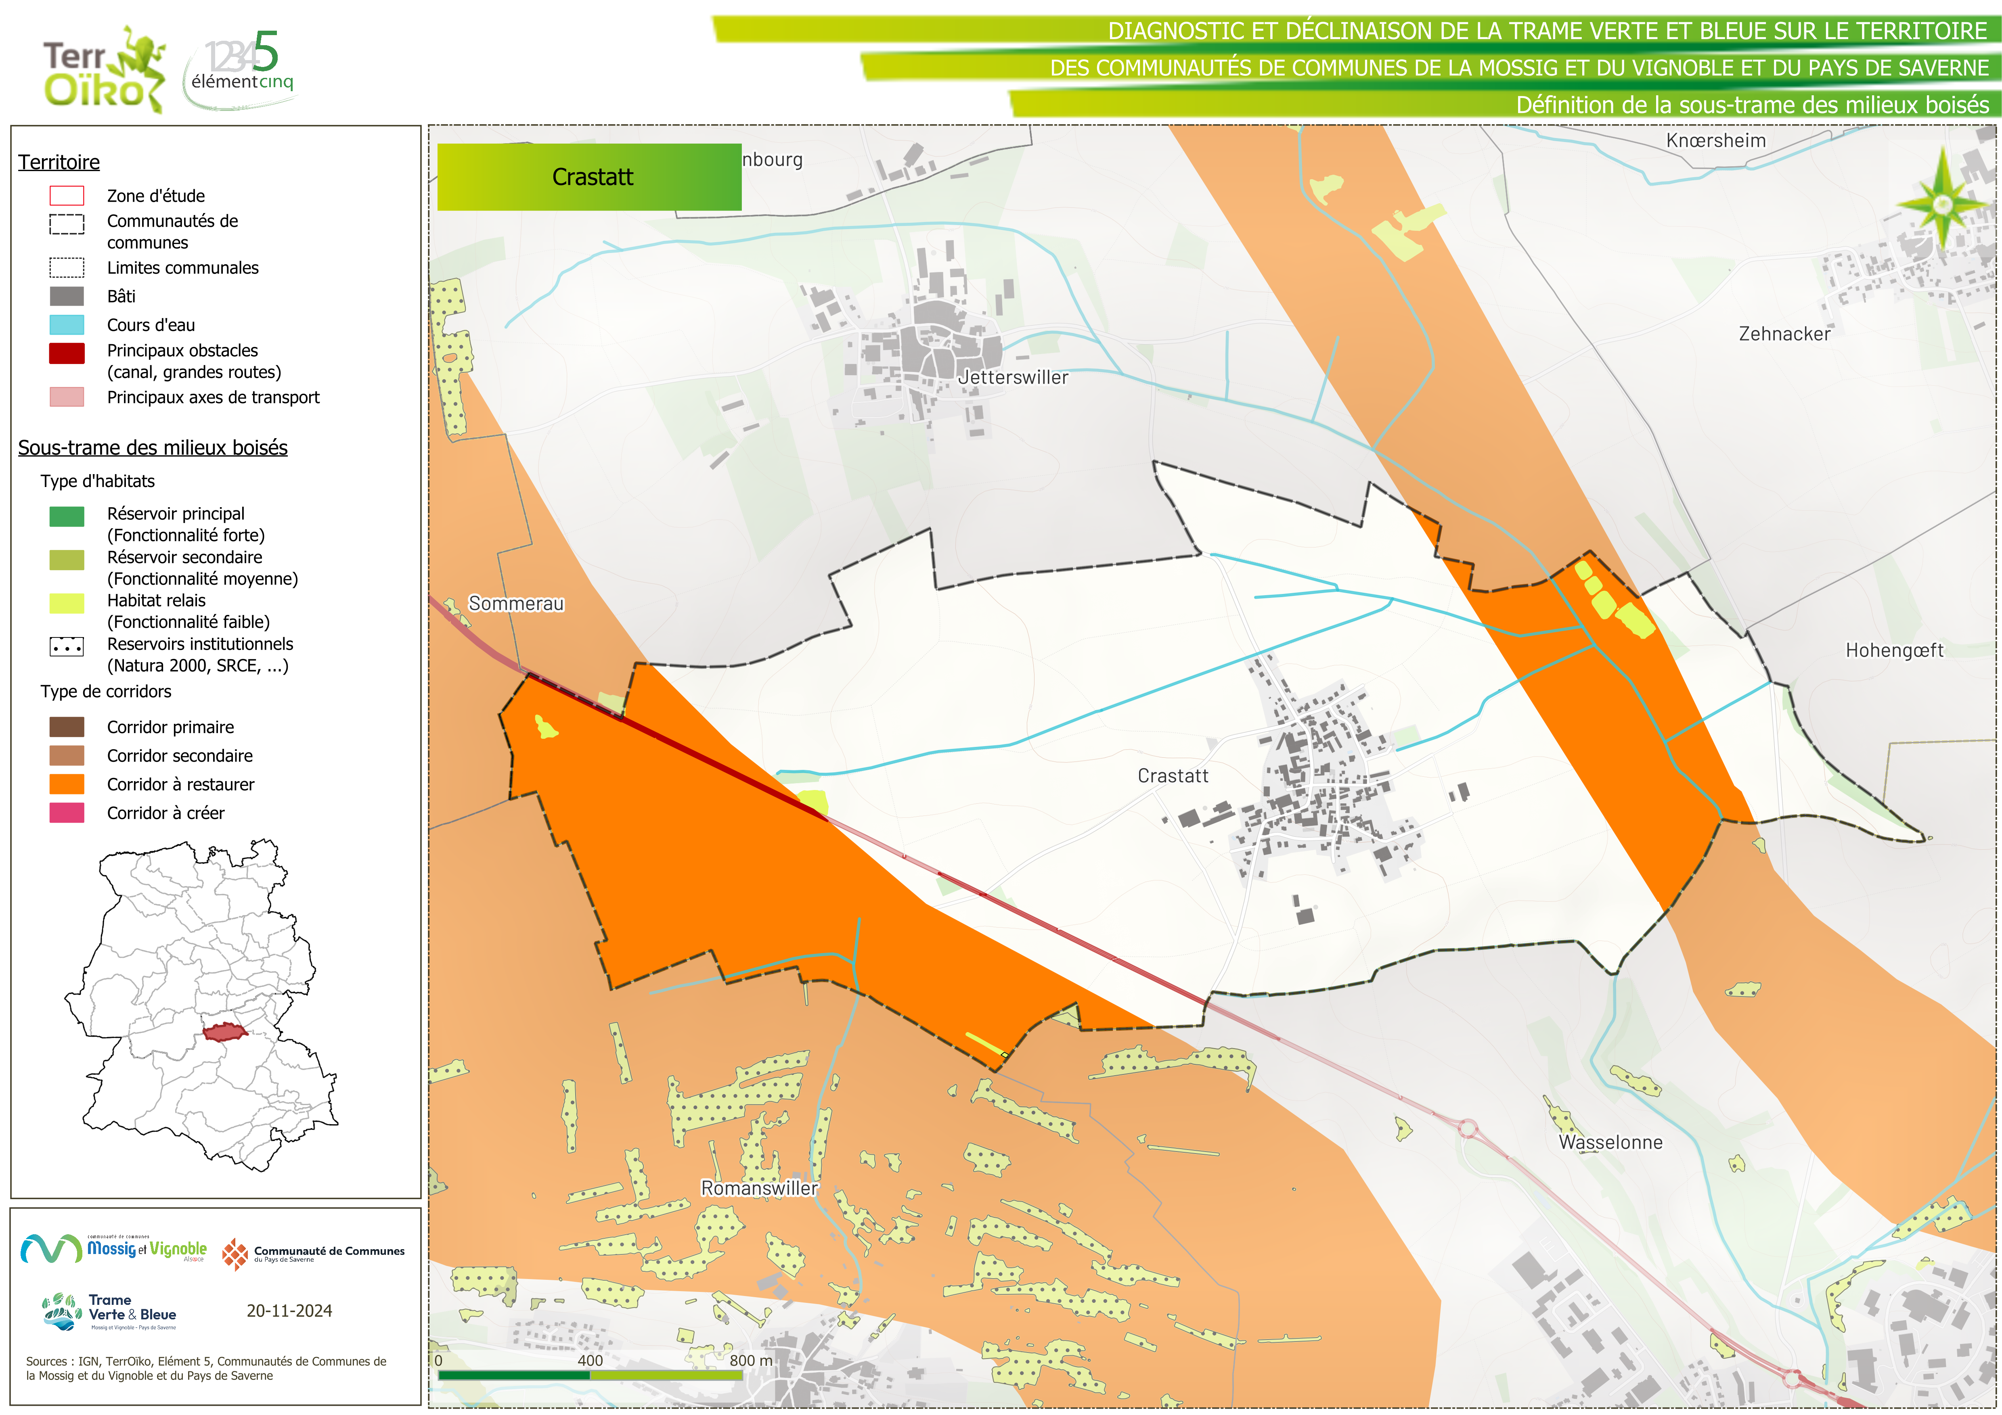Click the Territoire legend heading

coord(59,162)
